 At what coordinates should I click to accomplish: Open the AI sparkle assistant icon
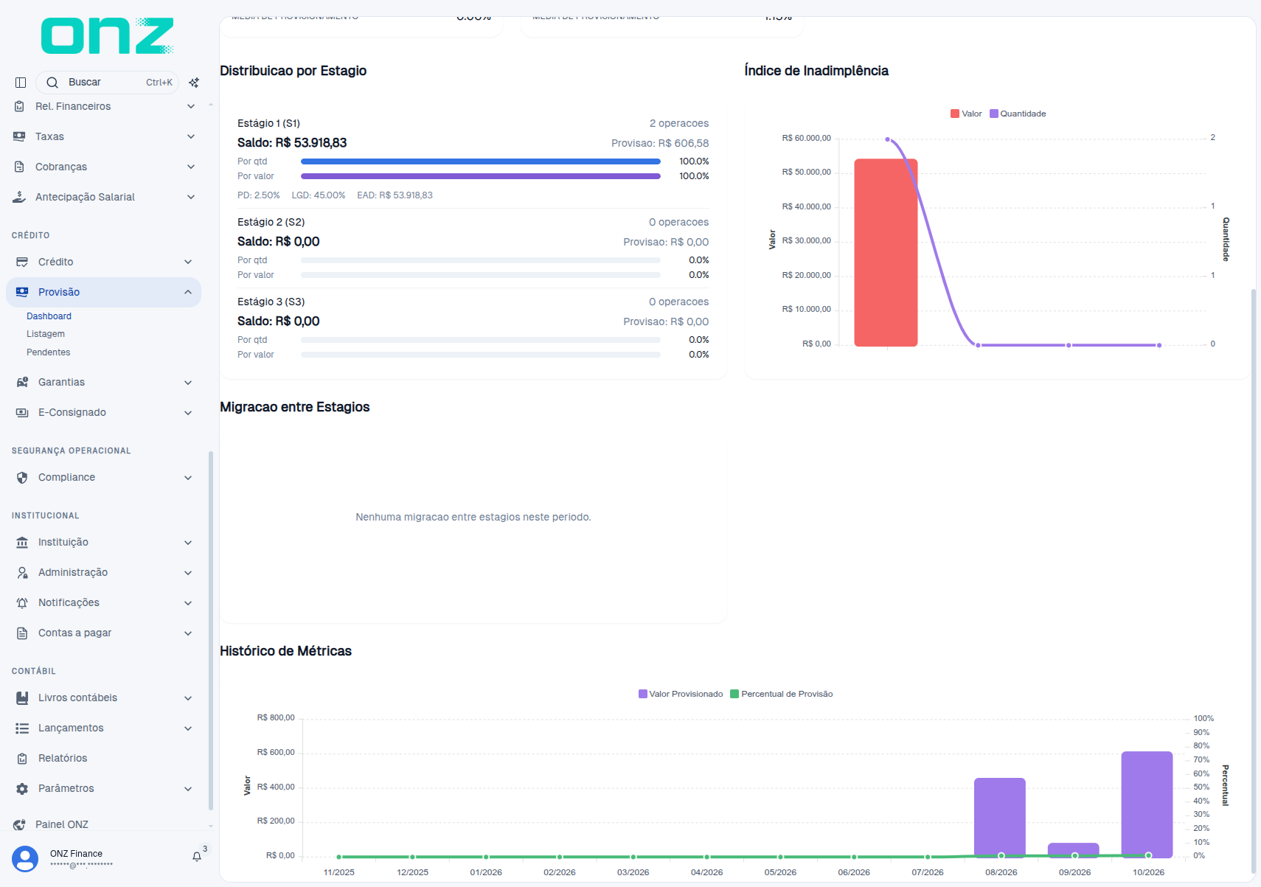pyautogui.click(x=194, y=83)
